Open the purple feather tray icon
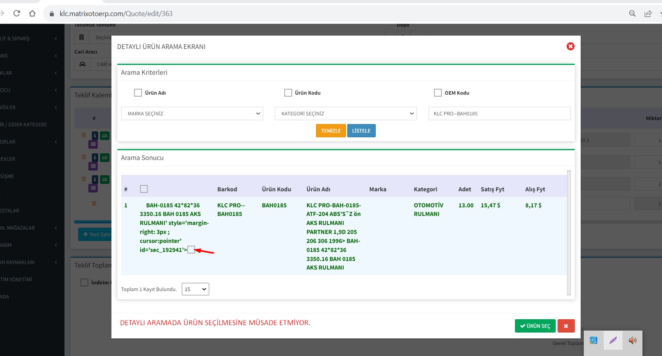 pyautogui.click(x=613, y=340)
